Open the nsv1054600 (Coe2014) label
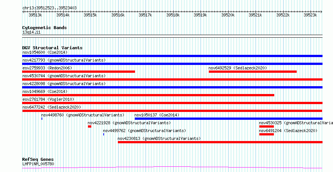The image size is (333, 172). click(45, 52)
